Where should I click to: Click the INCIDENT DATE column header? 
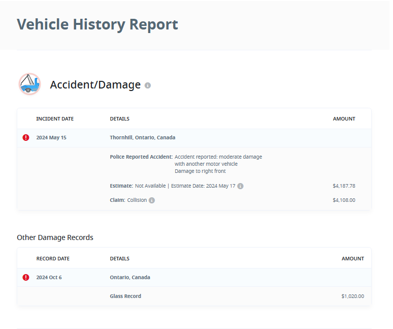click(55, 118)
